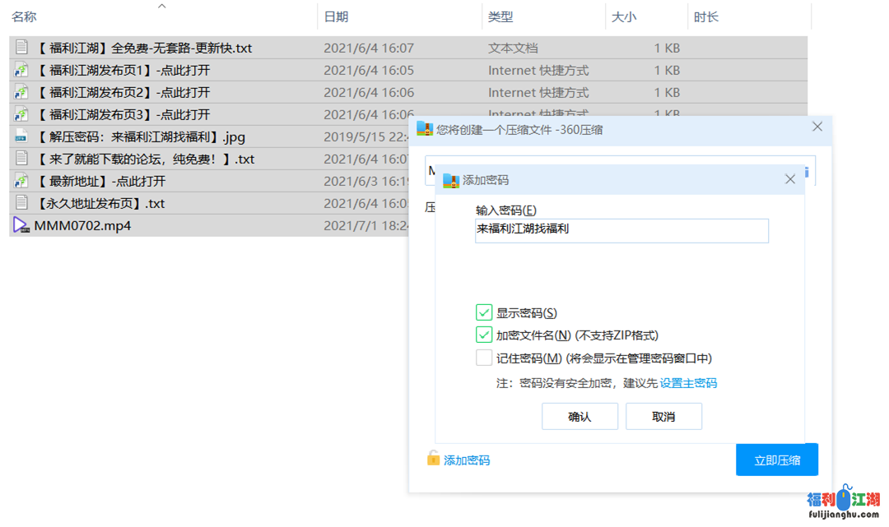Enable the 记住密码 checkbox

click(485, 356)
